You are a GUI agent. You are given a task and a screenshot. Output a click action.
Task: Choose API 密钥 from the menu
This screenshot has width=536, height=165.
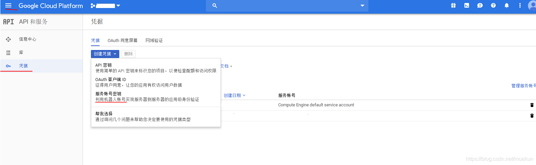[156, 68]
